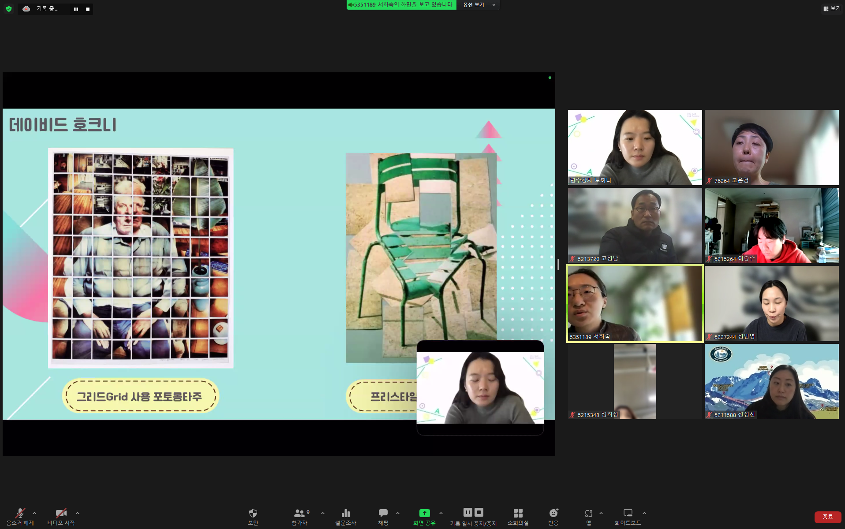Viewport: 845px width, 529px height.
Task: Expand the arrow next to 참가자
Action: click(323, 513)
